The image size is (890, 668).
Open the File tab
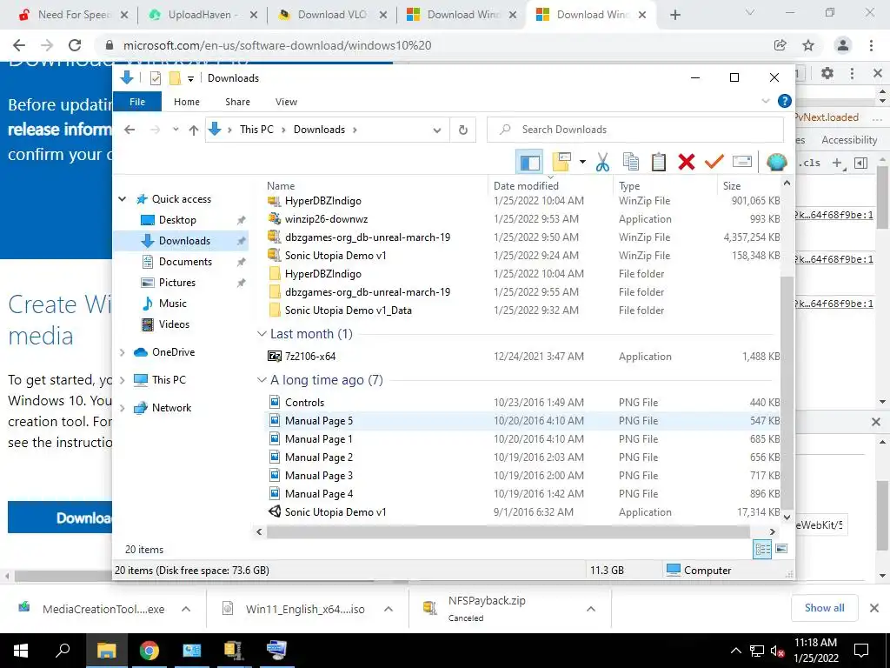pos(137,102)
